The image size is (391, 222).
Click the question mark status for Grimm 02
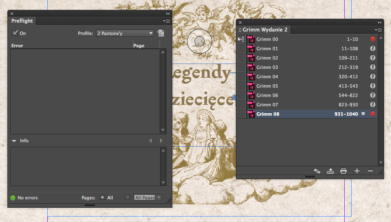pos(373,58)
